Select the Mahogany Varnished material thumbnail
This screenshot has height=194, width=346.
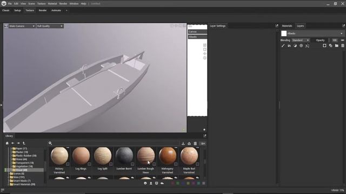pyautogui.click(x=168, y=156)
